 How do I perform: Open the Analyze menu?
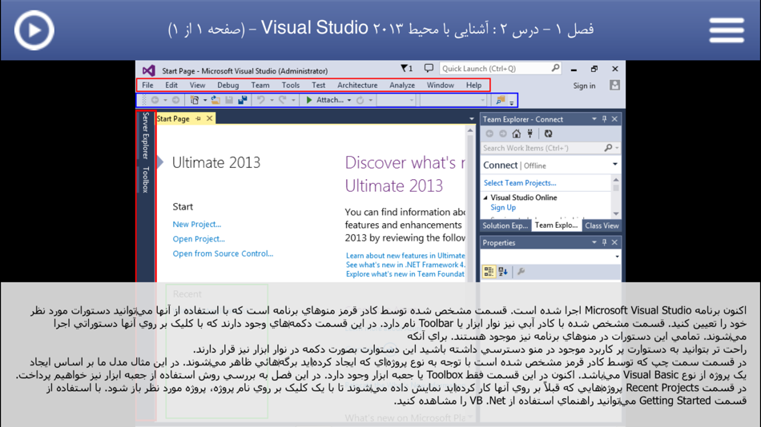[x=402, y=86]
